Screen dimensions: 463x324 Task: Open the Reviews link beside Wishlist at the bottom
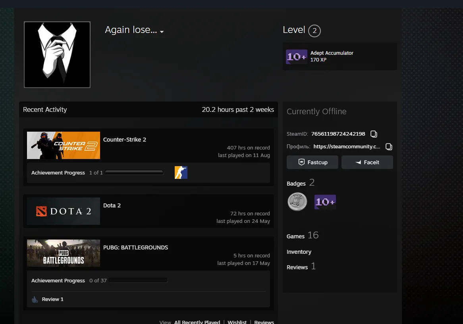pos(264,322)
